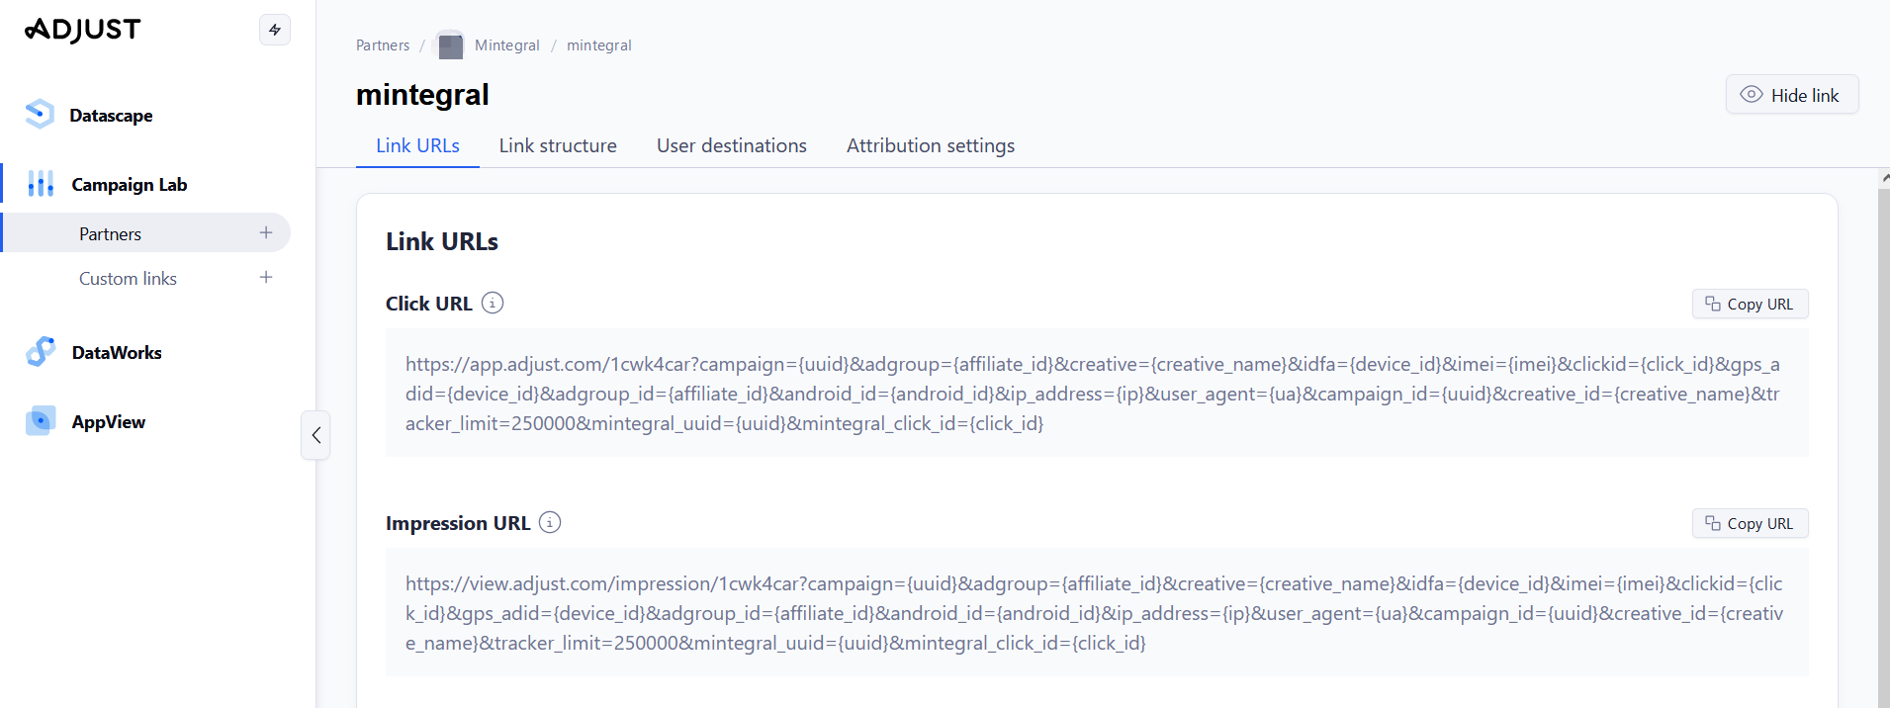Image resolution: width=1890 pixels, height=708 pixels.
Task: Click the vertical scrollbar on the right
Action: tap(1883, 445)
